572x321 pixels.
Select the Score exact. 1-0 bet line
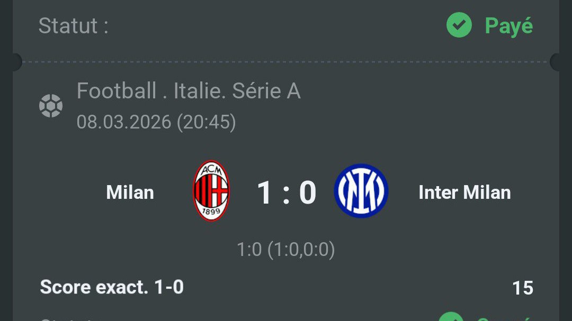[112, 287]
